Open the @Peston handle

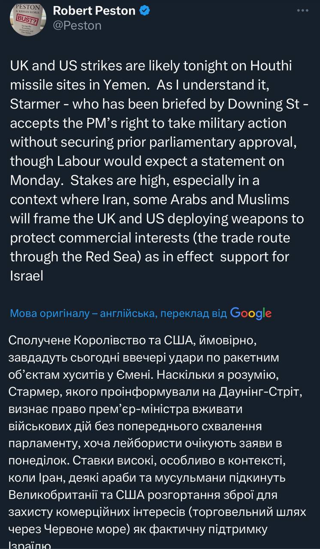(x=77, y=26)
